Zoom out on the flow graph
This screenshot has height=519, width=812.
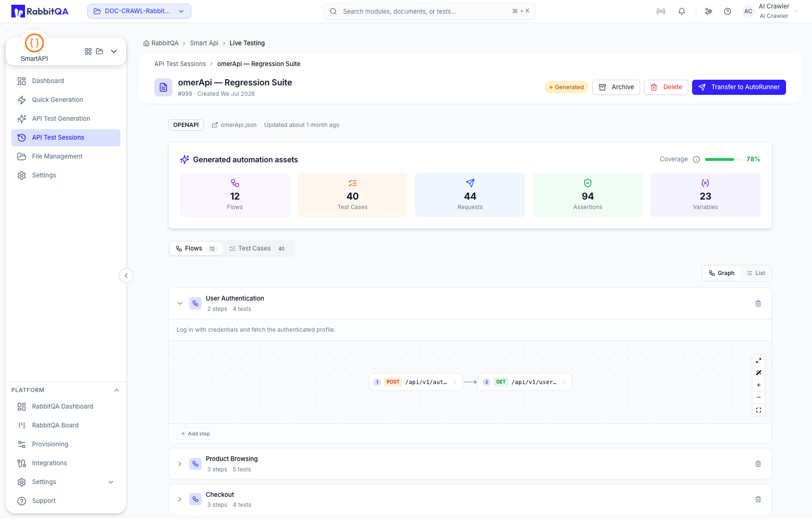pos(759,397)
